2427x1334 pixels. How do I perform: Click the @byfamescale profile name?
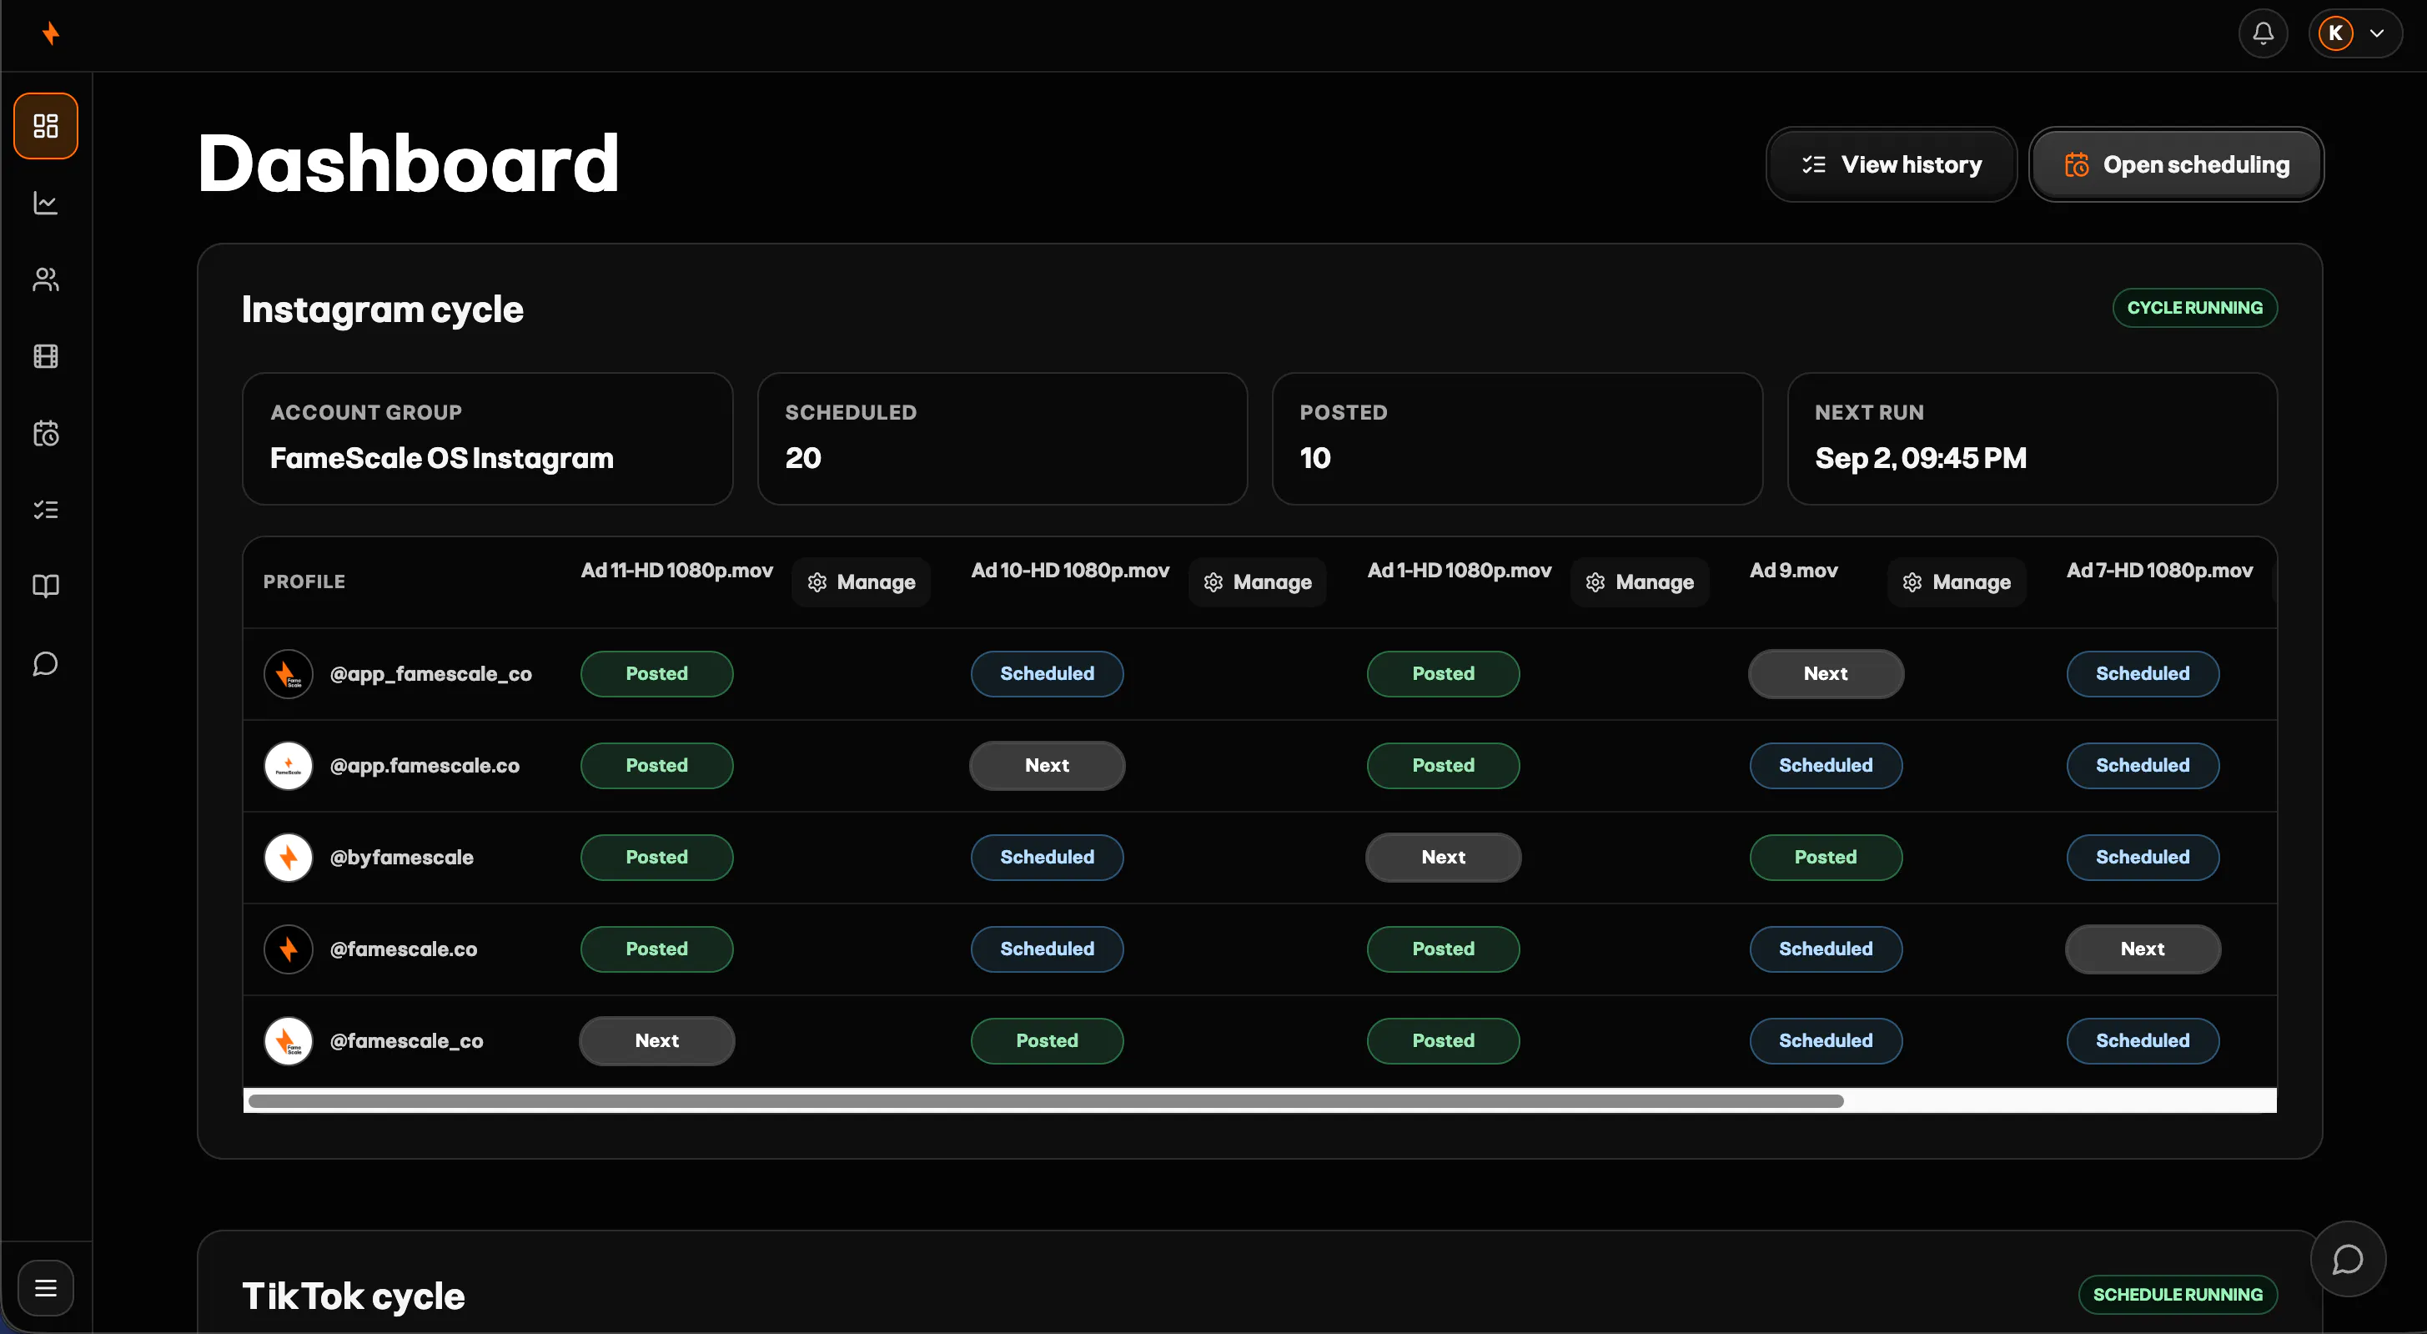point(401,858)
